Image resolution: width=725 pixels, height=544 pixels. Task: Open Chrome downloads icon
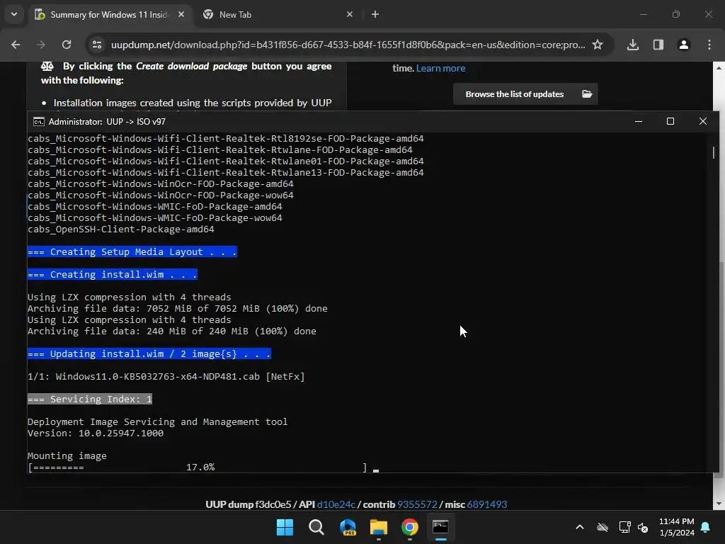[x=633, y=45]
